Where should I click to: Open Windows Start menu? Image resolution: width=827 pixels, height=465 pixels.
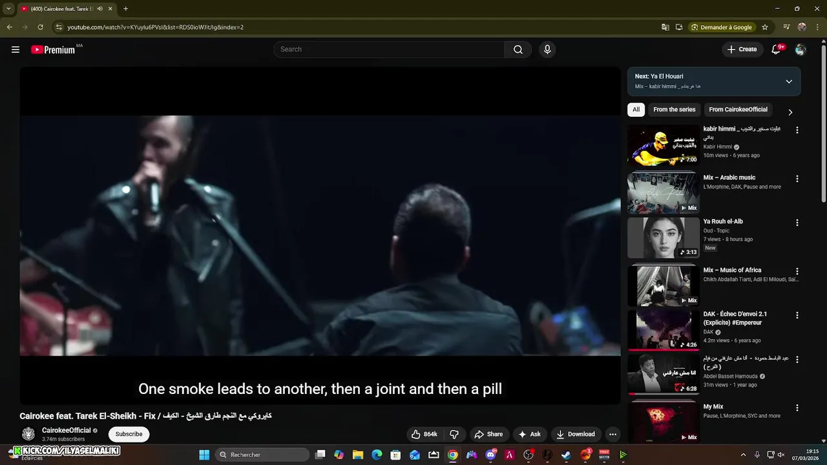[204, 455]
